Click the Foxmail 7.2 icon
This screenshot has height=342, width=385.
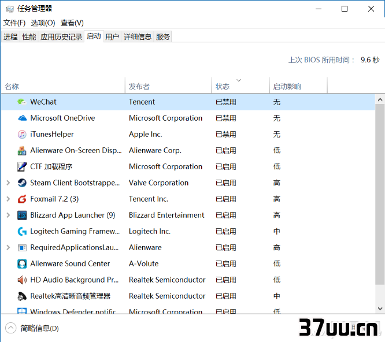(22, 199)
